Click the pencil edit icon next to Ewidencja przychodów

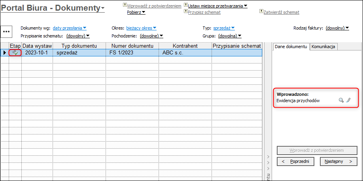(x=348, y=100)
